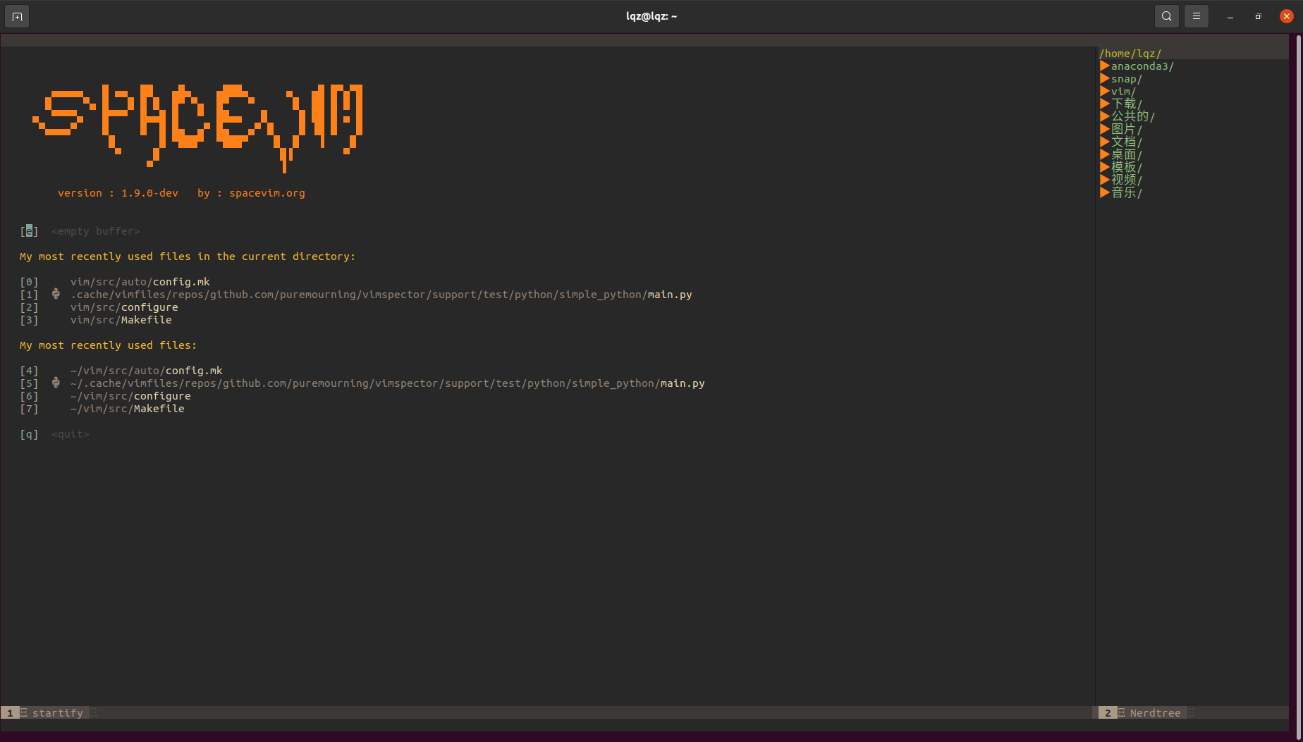
Task: Click Python icon beside entry [1]
Action: click(x=56, y=294)
